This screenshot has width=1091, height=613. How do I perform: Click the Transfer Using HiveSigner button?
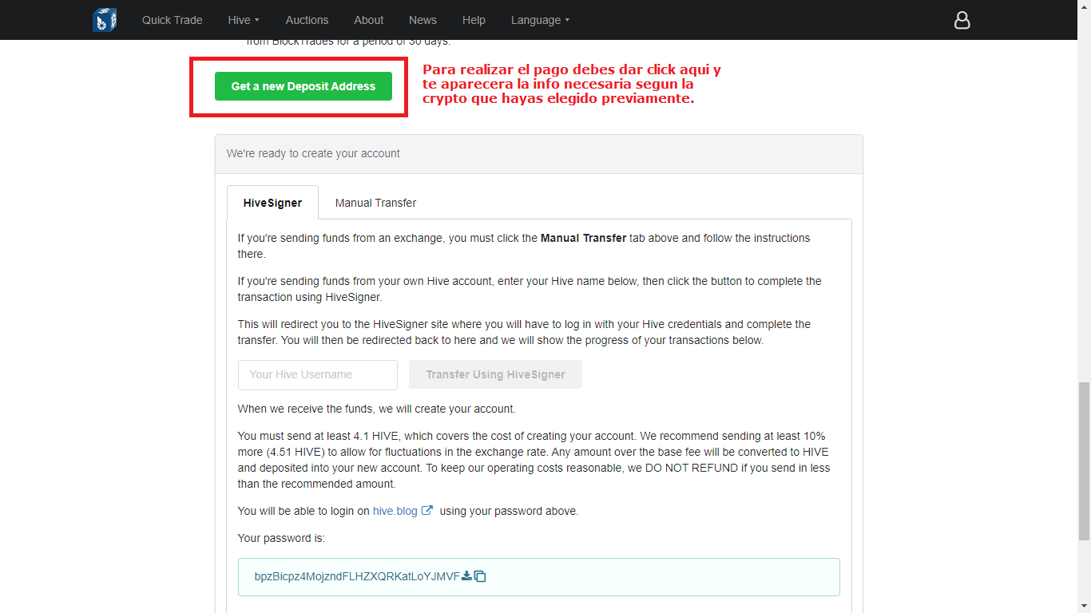point(495,374)
